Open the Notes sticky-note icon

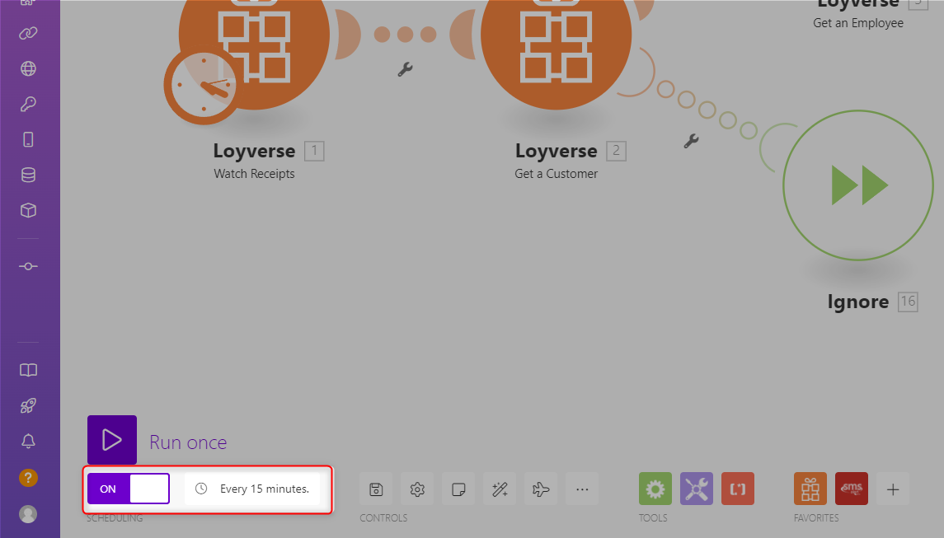(458, 489)
